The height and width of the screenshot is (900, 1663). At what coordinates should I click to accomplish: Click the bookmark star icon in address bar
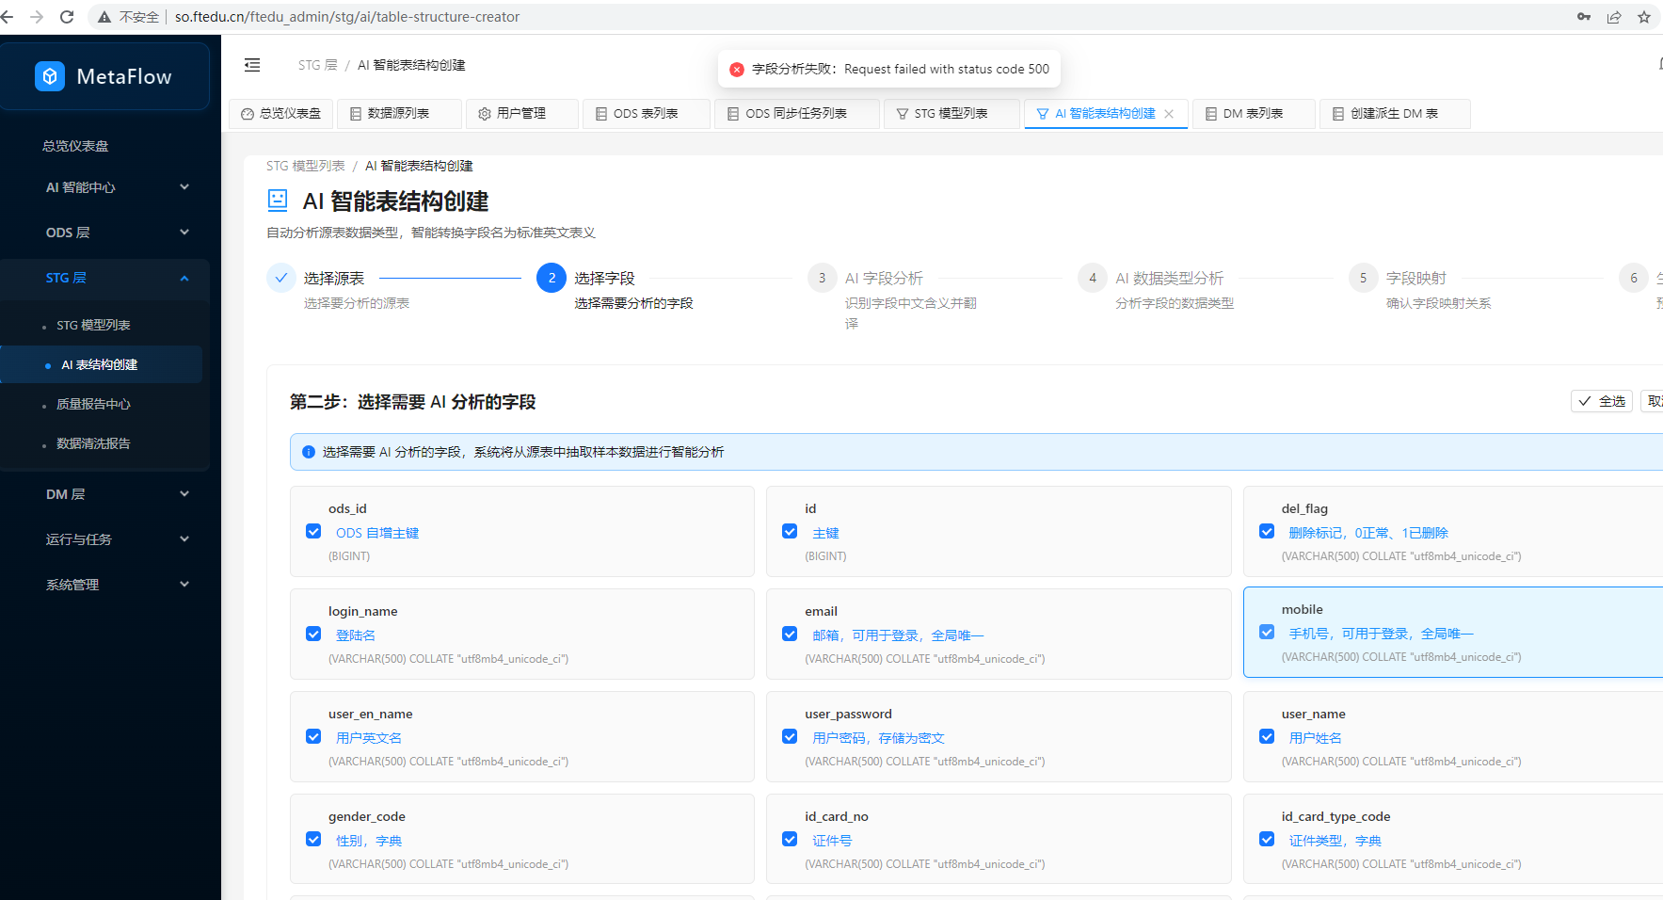pyautogui.click(x=1644, y=17)
